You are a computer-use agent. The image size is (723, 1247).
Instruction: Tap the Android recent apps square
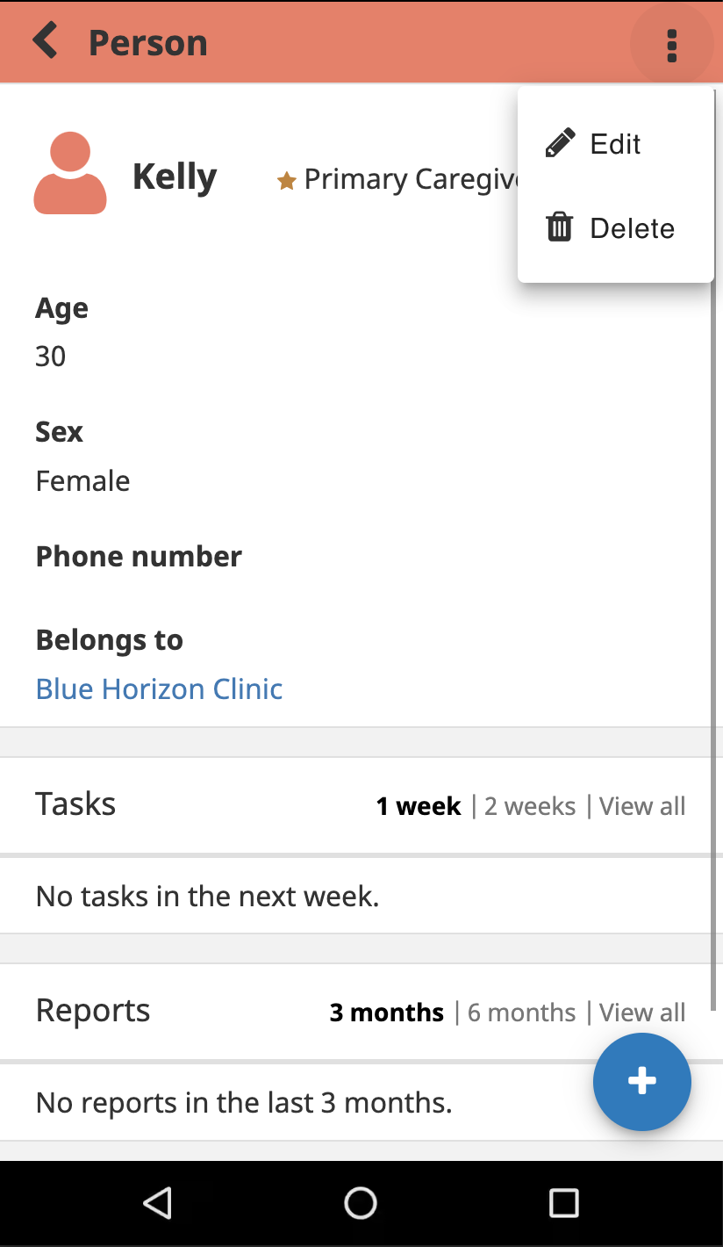coord(563,1202)
